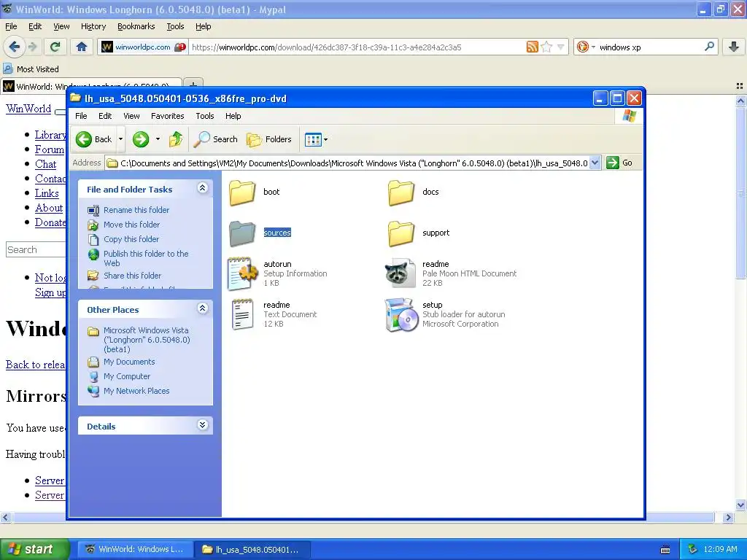This screenshot has width=747, height=560.
Task: Click system tray clock
Action: click(x=720, y=549)
